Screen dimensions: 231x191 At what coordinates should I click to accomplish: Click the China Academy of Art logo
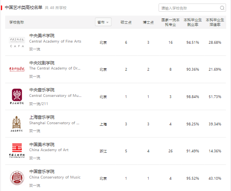pos(17,150)
